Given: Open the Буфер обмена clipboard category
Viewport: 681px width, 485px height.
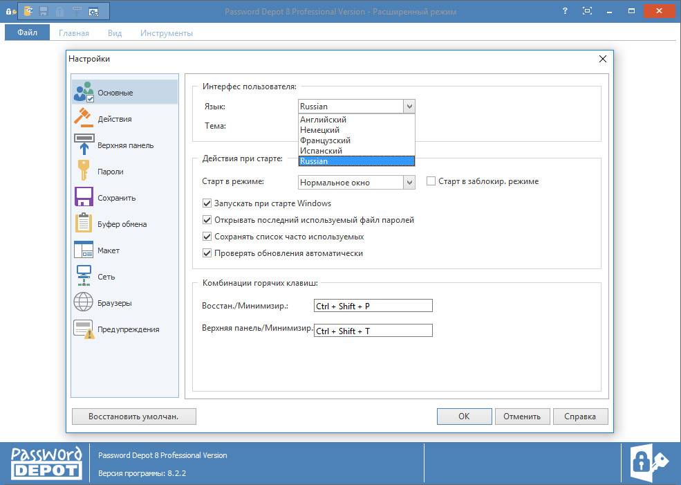Looking at the screenshot, I should (x=124, y=223).
